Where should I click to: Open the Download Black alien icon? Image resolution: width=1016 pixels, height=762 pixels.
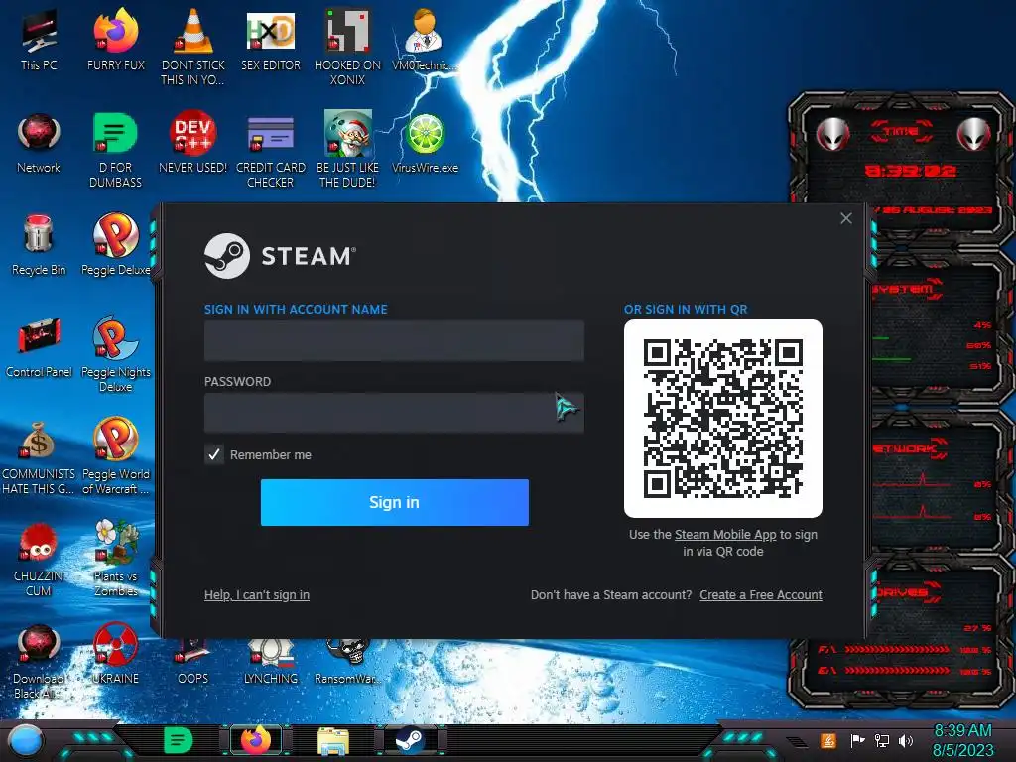[39, 661]
